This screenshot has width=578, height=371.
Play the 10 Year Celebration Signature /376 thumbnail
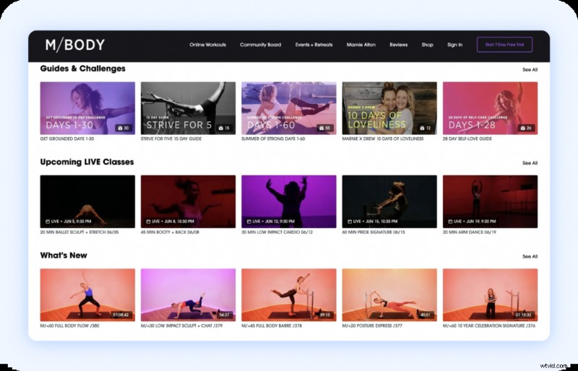(490, 294)
